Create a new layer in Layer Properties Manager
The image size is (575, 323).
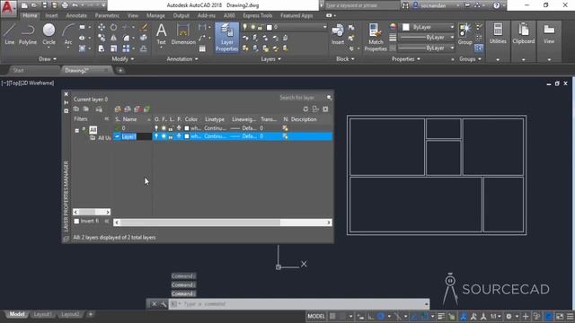(x=118, y=109)
